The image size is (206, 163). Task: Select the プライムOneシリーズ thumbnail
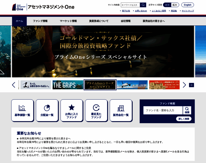tap(100, 85)
